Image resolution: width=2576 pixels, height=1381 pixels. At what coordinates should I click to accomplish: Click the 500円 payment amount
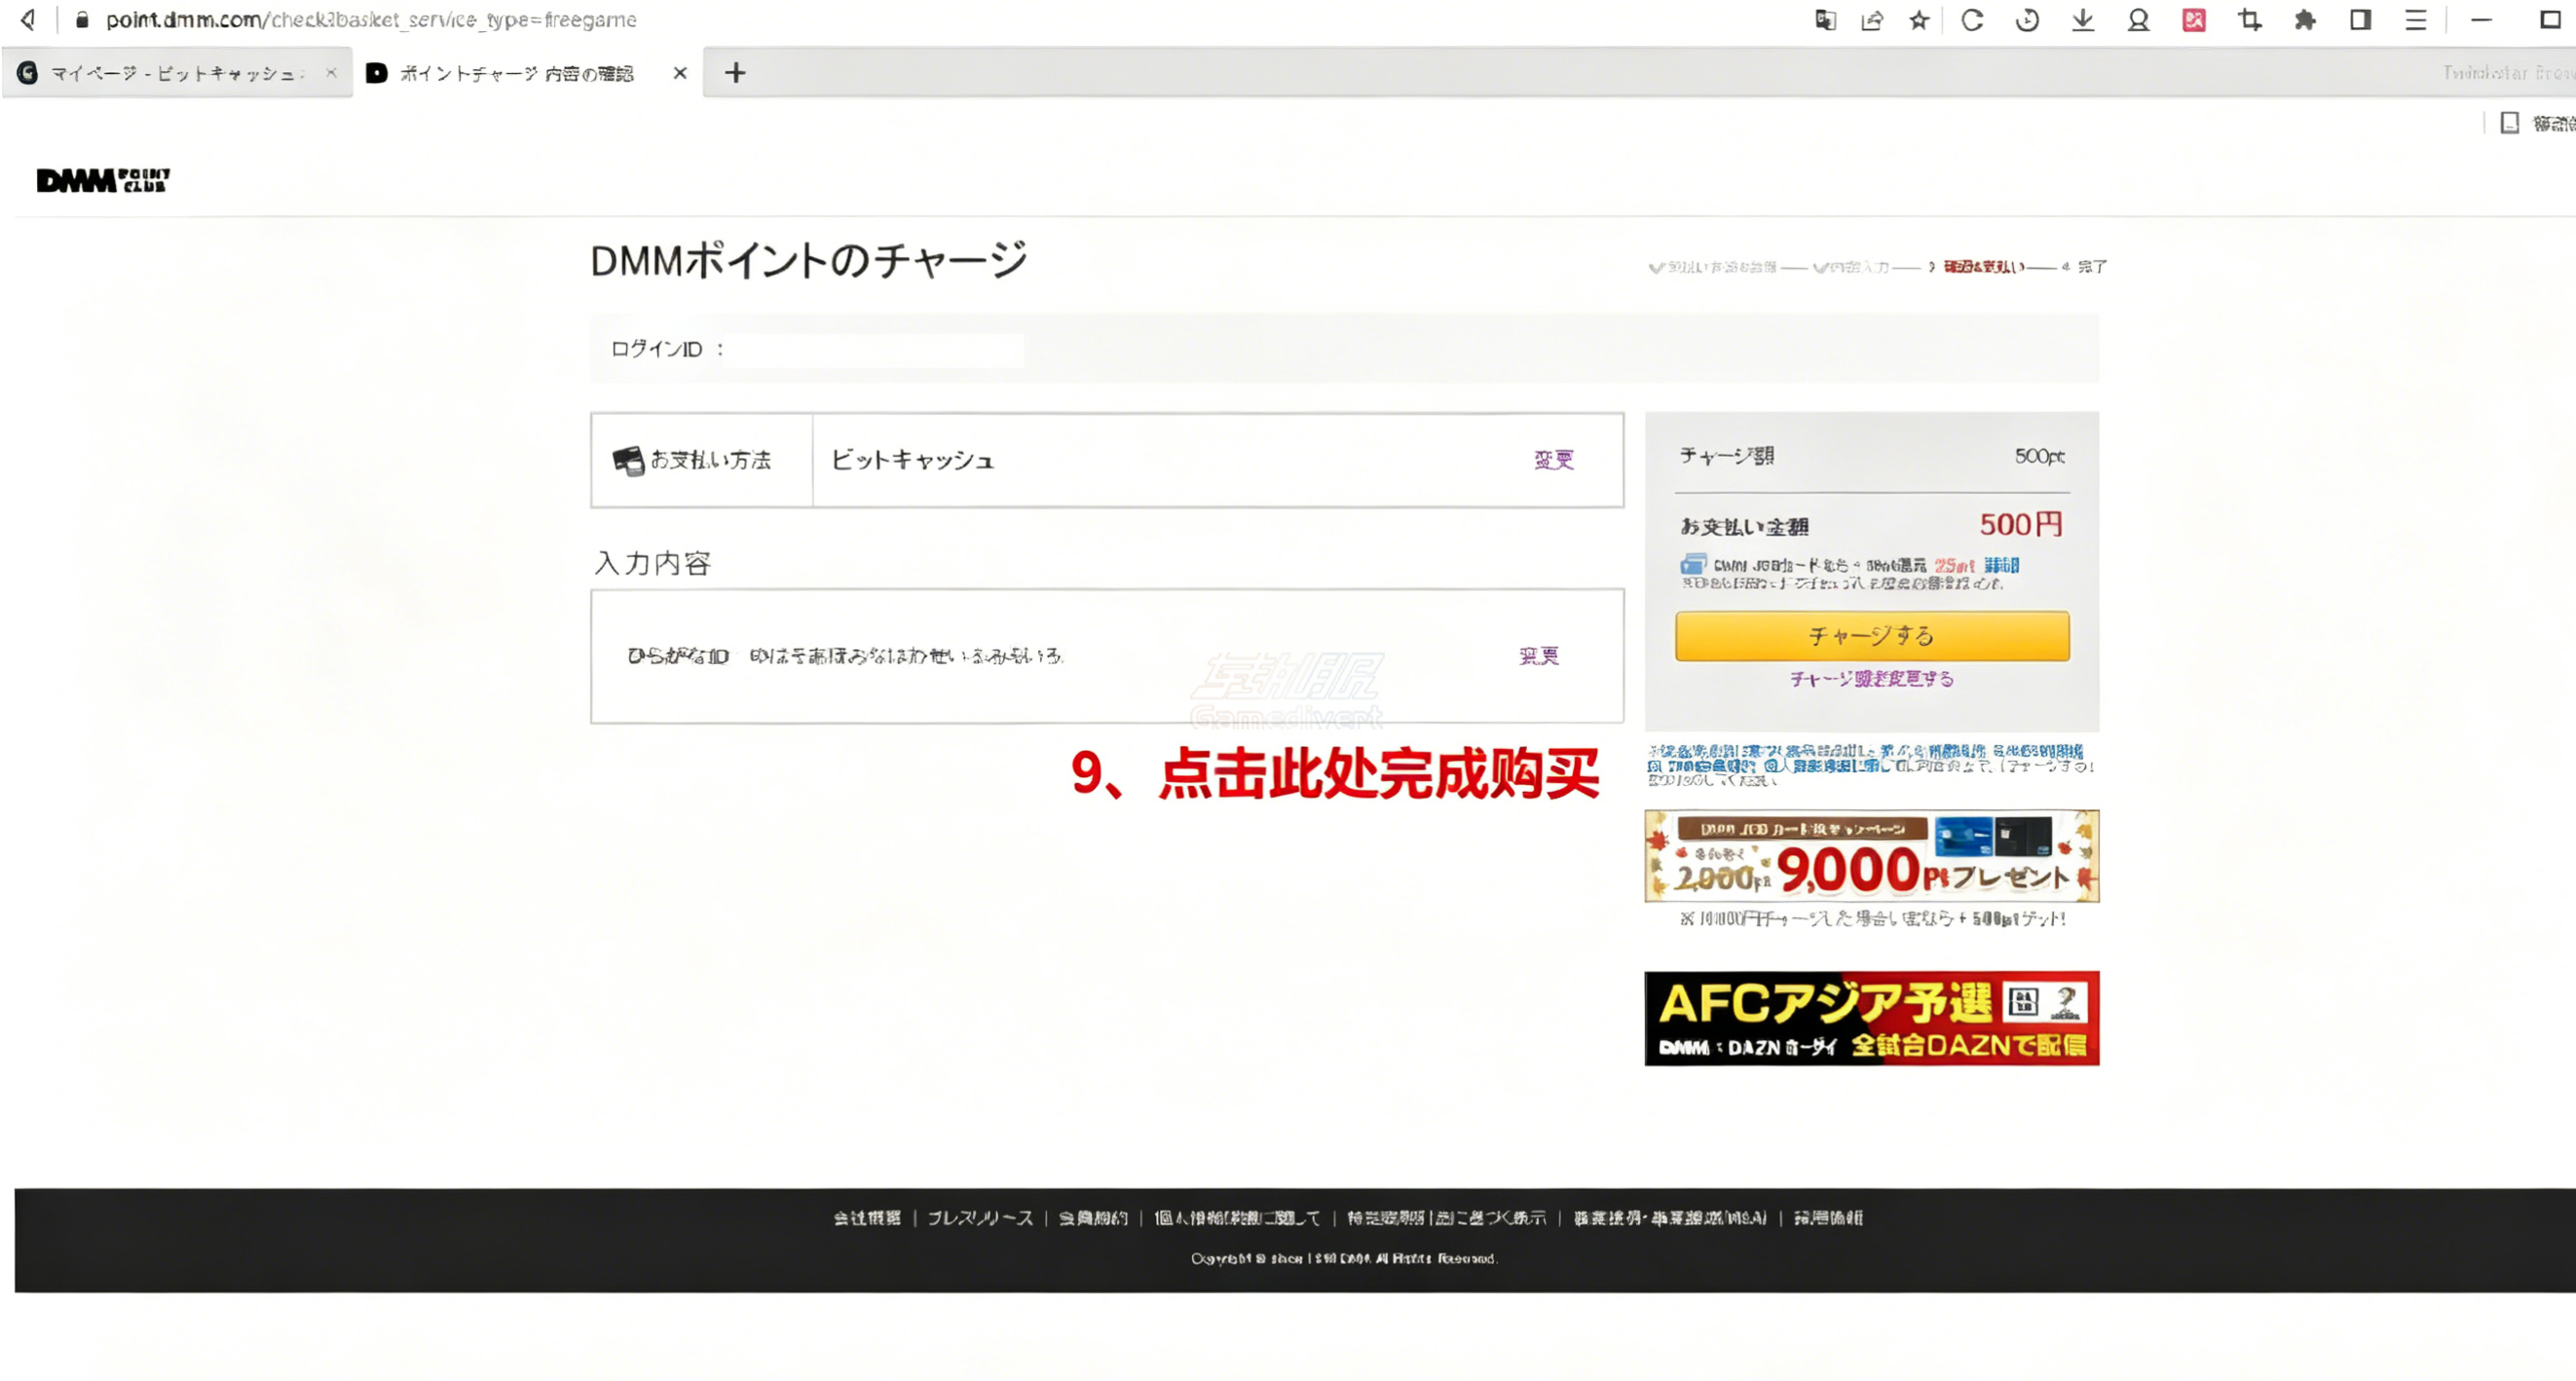[2021, 525]
